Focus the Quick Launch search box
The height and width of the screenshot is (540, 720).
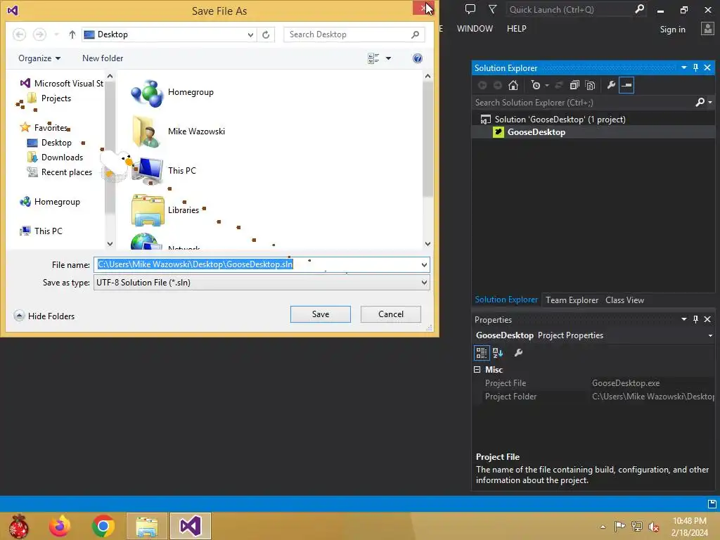(576, 9)
